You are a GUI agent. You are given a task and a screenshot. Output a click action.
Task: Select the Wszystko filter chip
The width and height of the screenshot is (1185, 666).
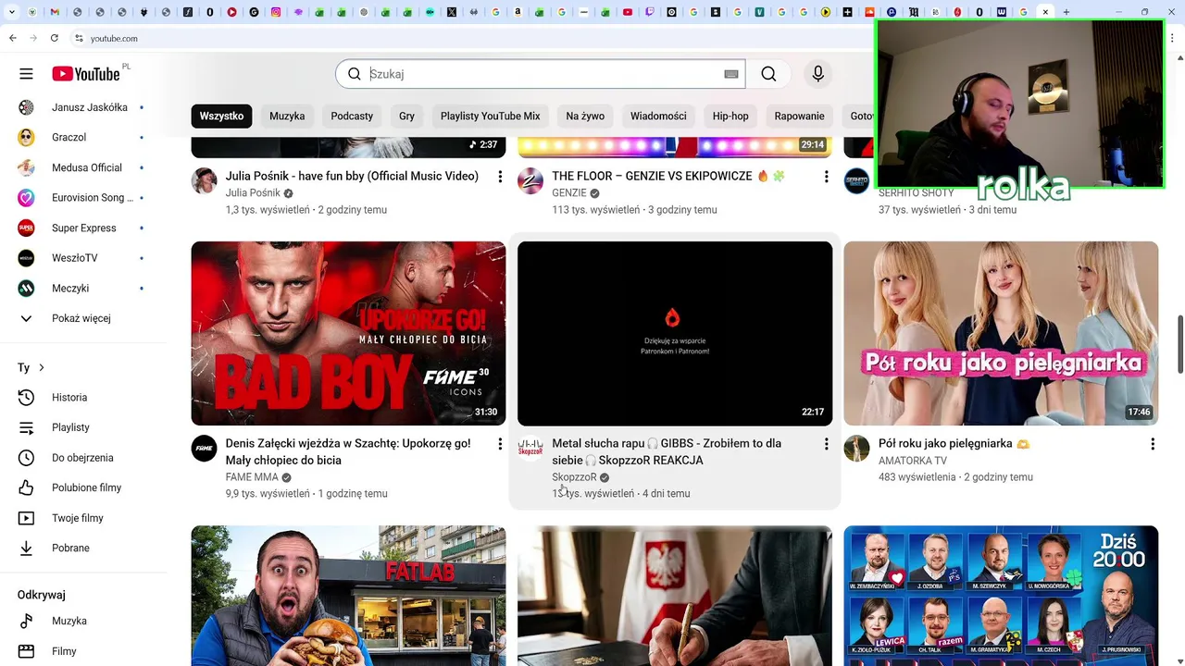coord(221,117)
